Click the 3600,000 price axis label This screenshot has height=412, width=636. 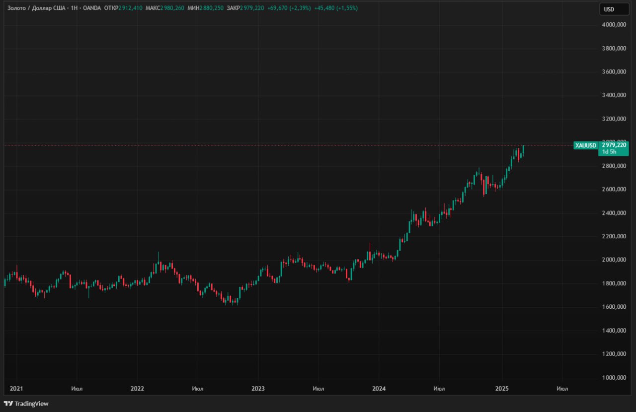[613, 72]
